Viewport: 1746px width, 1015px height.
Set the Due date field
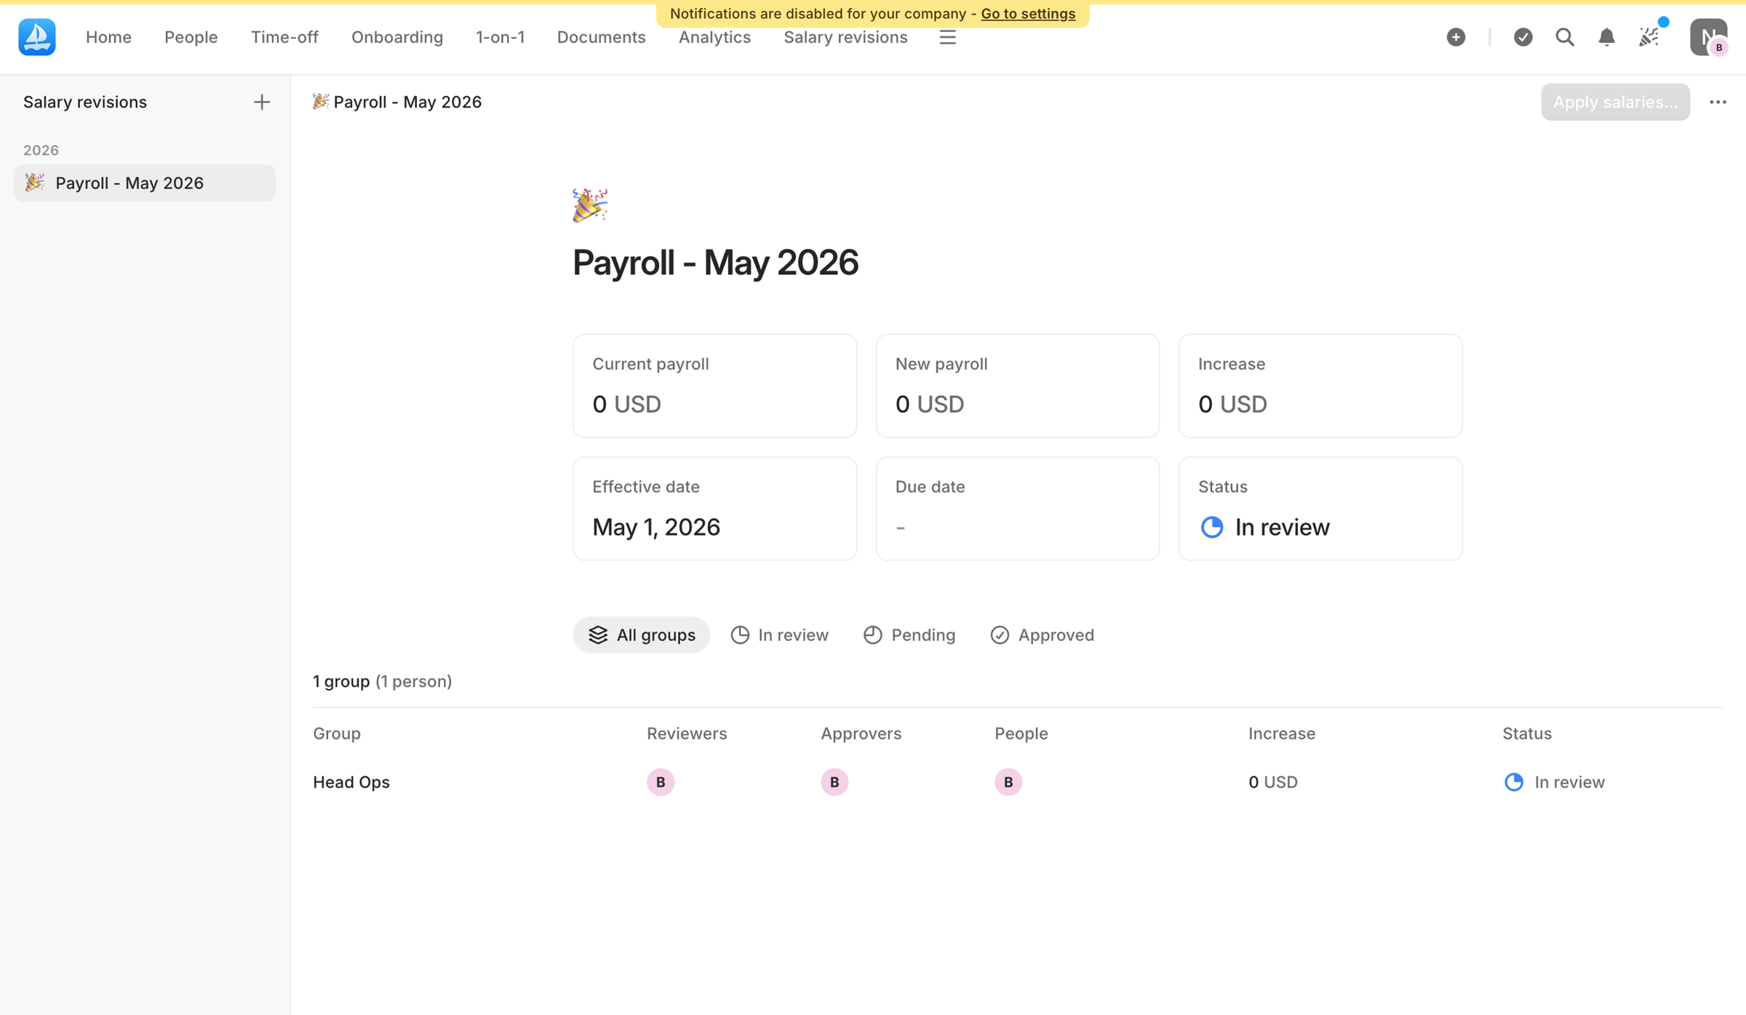pyautogui.click(x=1017, y=509)
